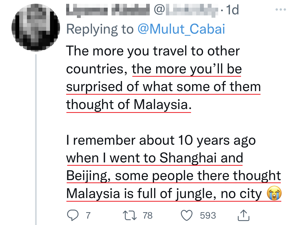This screenshot has width=300, height=225.
Task: Click the underlined phrase "thought of Malaysia."
Action: 129,104
